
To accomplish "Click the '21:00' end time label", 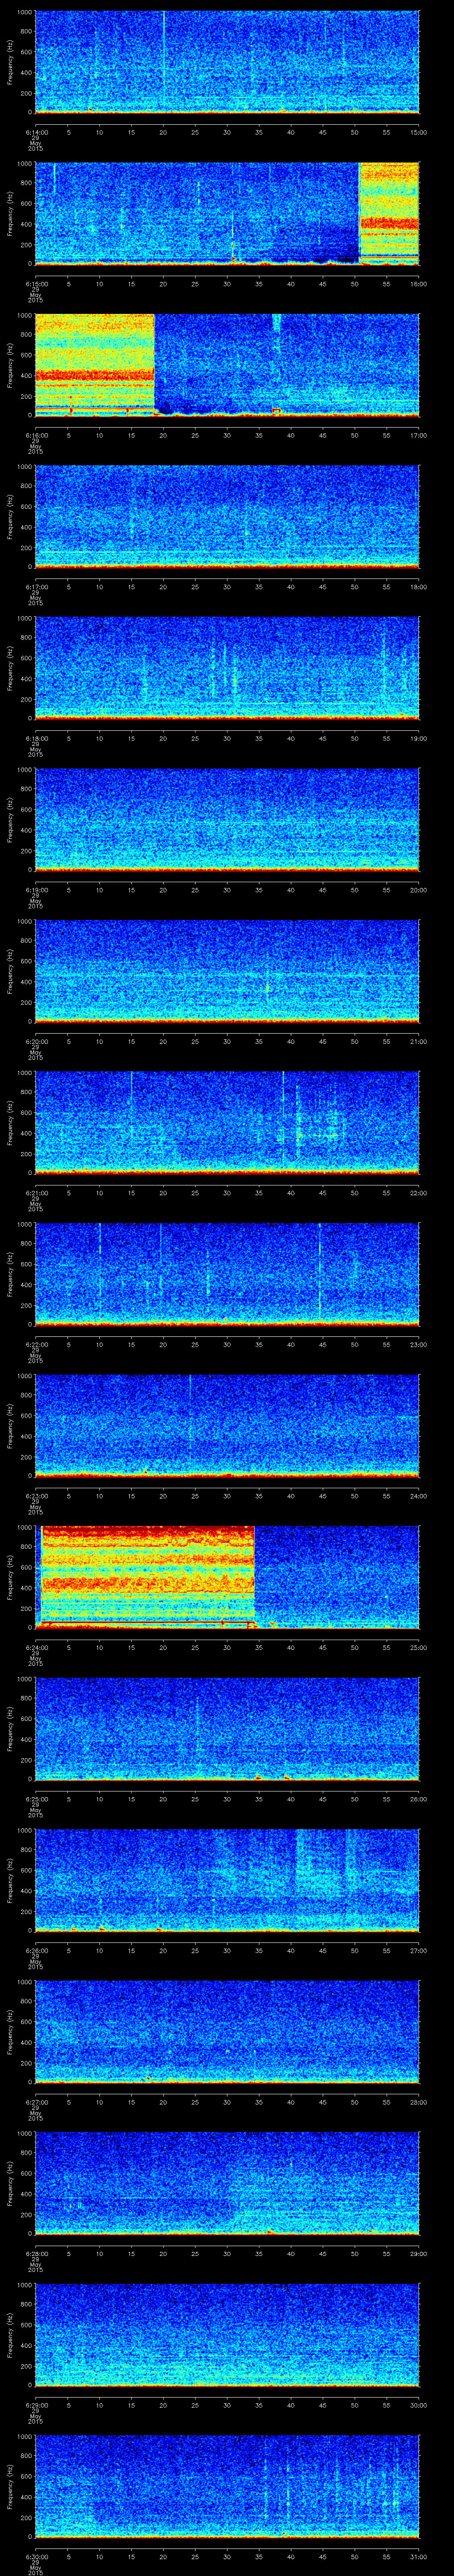I will coord(418,1041).
